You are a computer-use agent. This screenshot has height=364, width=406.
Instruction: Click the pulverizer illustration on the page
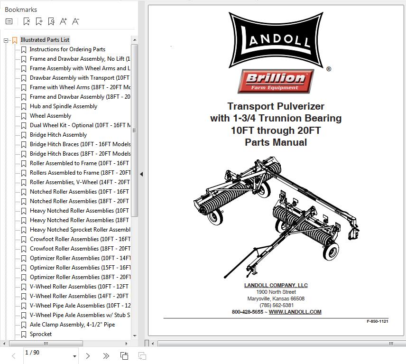tap(277, 217)
